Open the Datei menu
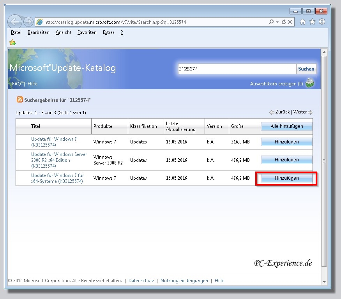 (16, 32)
